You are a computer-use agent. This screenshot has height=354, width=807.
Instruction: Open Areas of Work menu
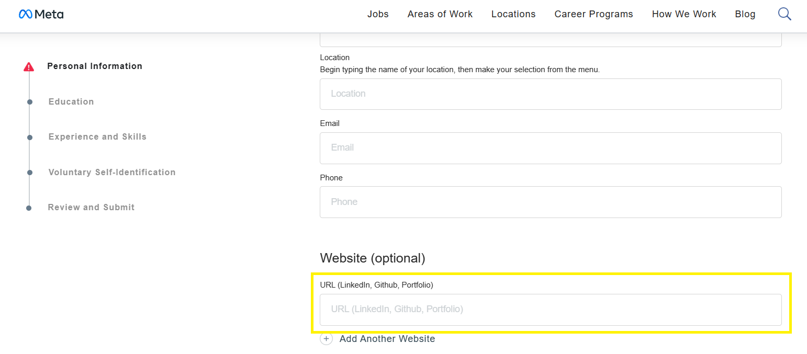point(440,14)
